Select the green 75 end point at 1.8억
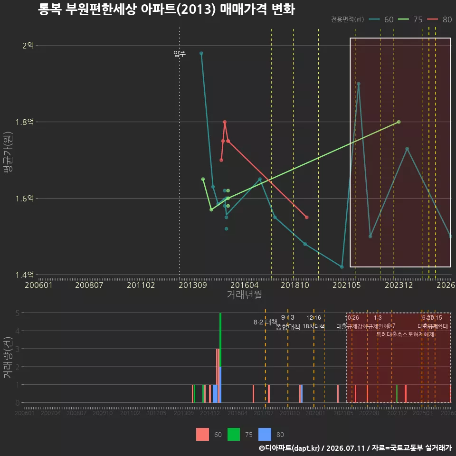Screen dimensions: 456x456 pyautogui.click(x=399, y=122)
